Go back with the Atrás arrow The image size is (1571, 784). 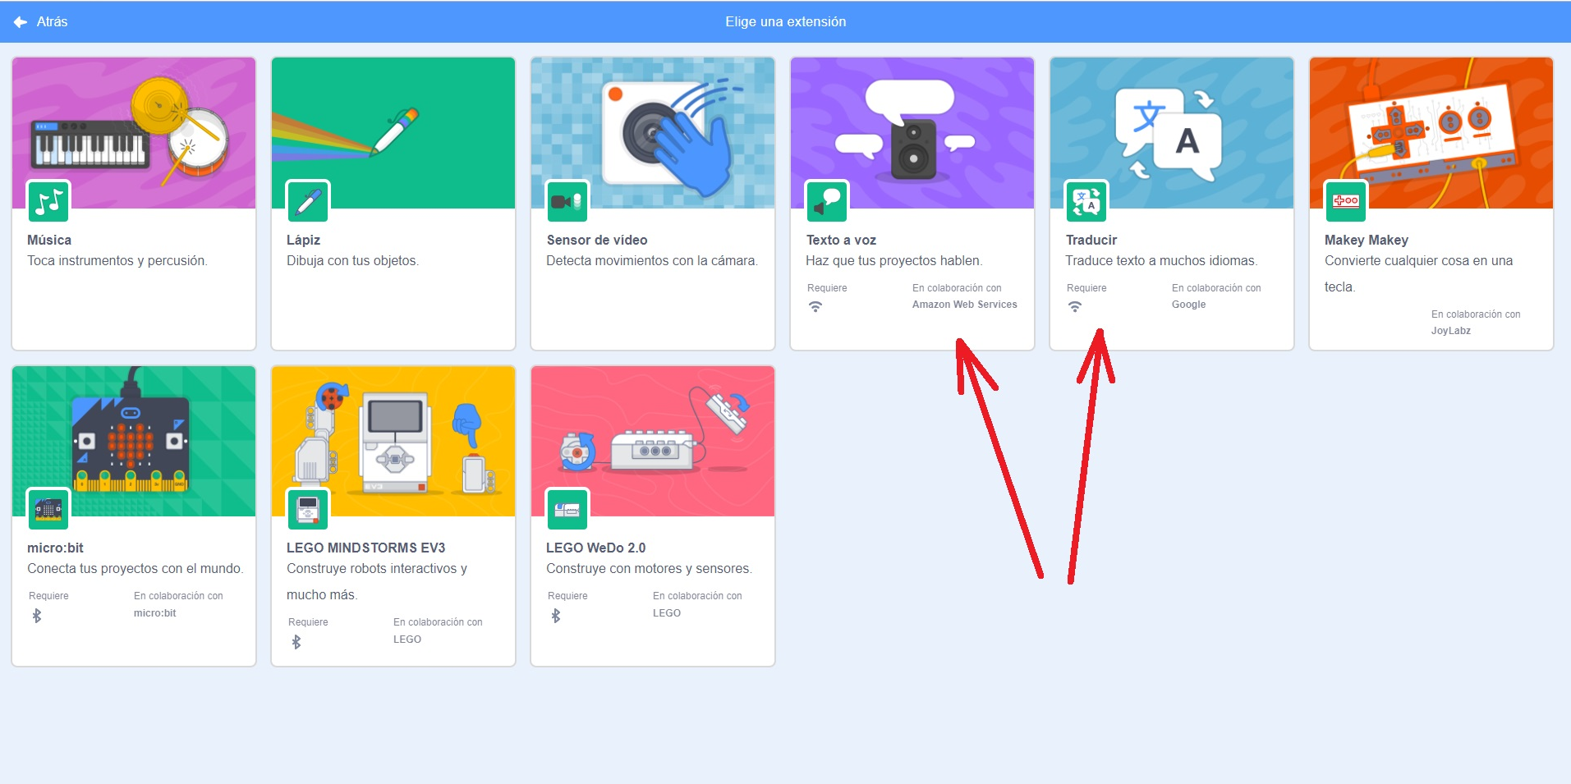click(21, 22)
